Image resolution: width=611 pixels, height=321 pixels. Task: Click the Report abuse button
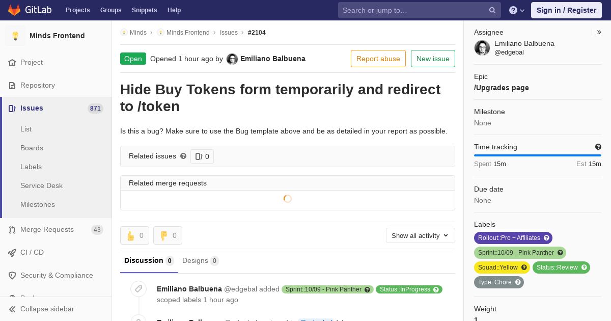pyautogui.click(x=378, y=59)
